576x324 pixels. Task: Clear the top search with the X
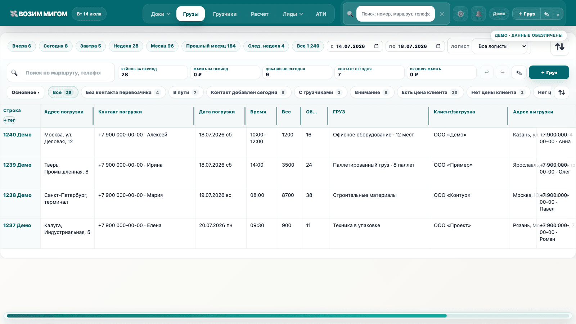(442, 14)
